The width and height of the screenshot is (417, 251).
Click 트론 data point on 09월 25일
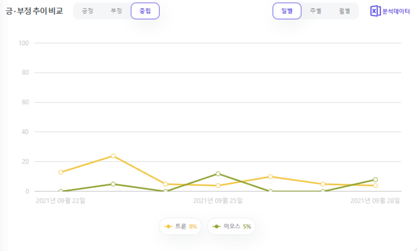[x=218, y=186]
